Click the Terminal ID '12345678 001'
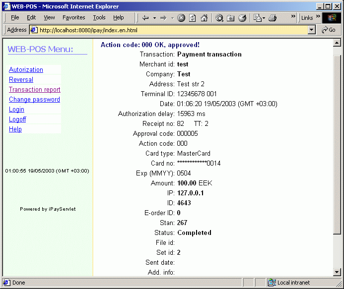This screenshot has width=344, height=289. (197, 94)
